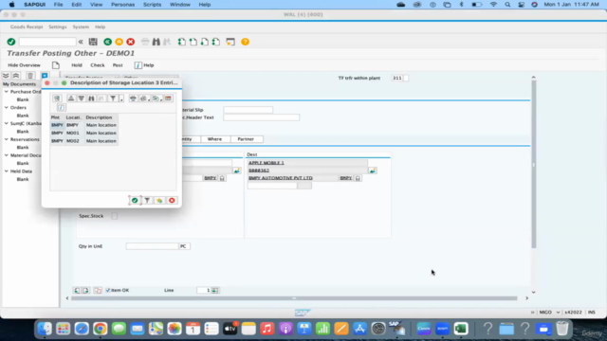
Task: Click the Find binoculars icon in popup
Action: [x=91, y=99]
